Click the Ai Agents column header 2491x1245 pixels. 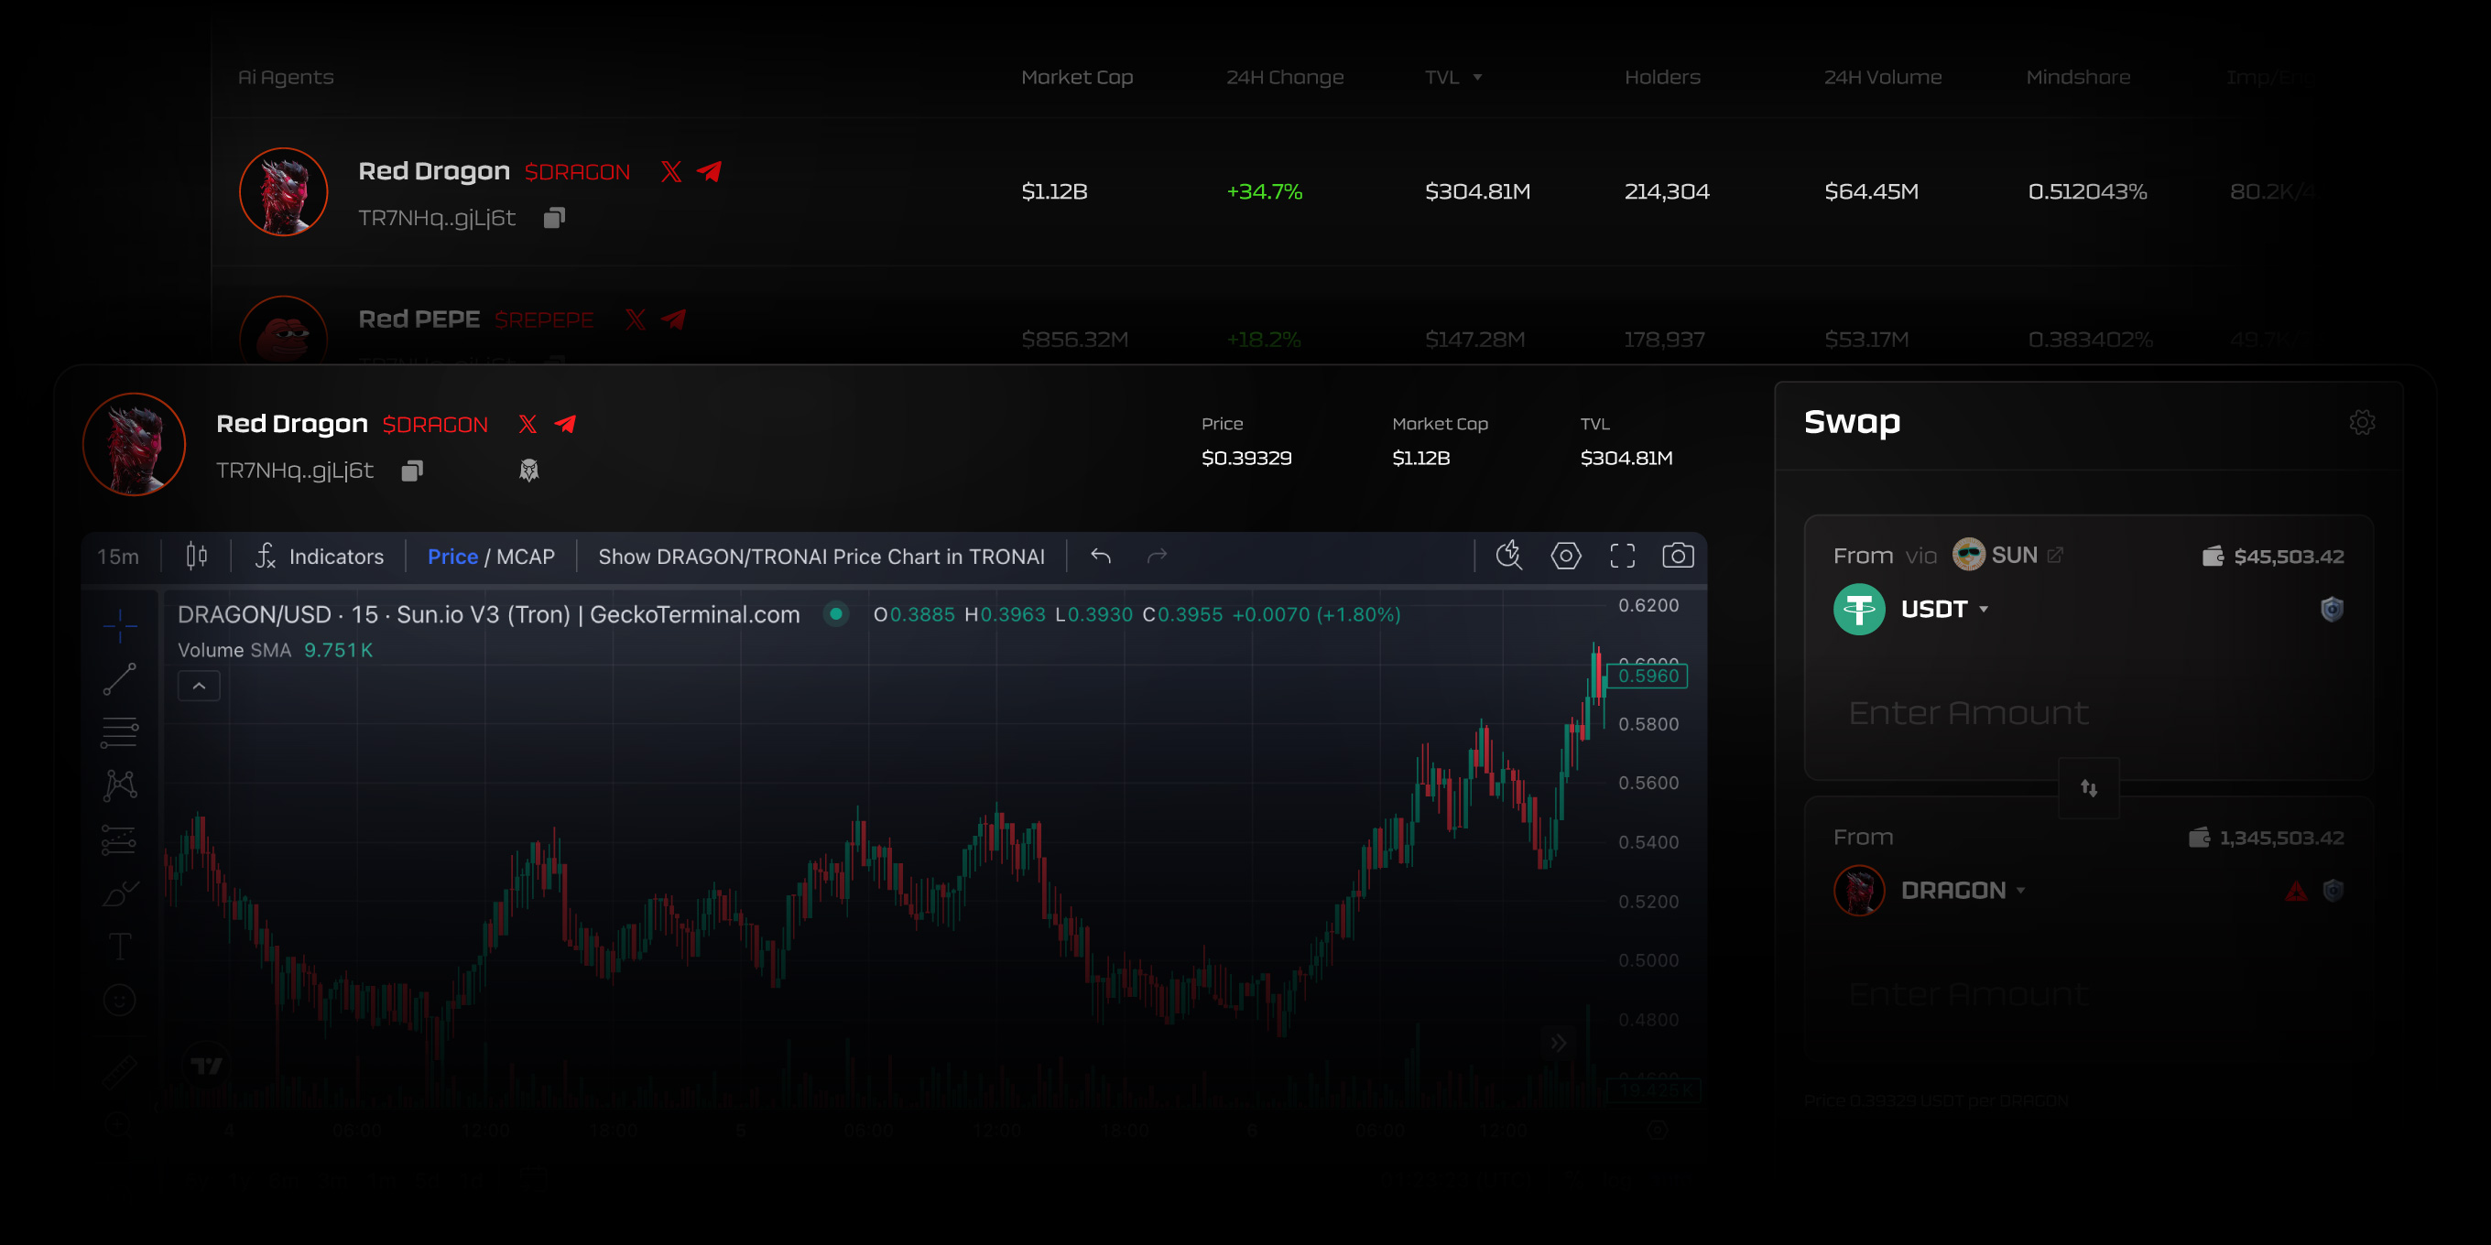(285, 77)
